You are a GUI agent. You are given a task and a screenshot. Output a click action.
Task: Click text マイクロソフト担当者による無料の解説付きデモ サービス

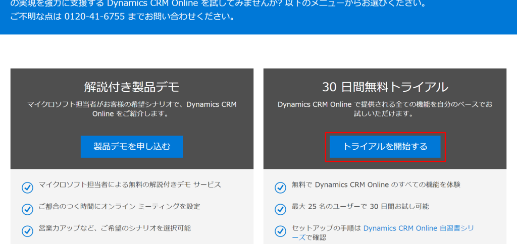click(x=130, y=185)
